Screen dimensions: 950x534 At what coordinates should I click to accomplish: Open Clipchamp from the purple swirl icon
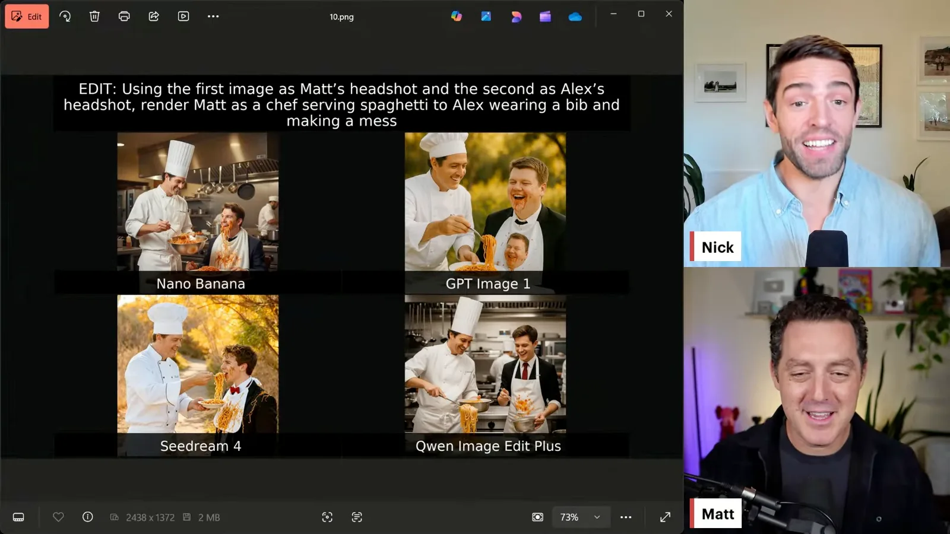click(516, 17)
